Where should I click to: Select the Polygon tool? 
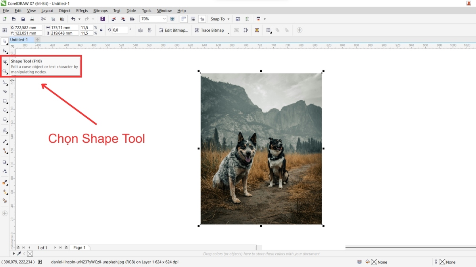pos(5,119)
